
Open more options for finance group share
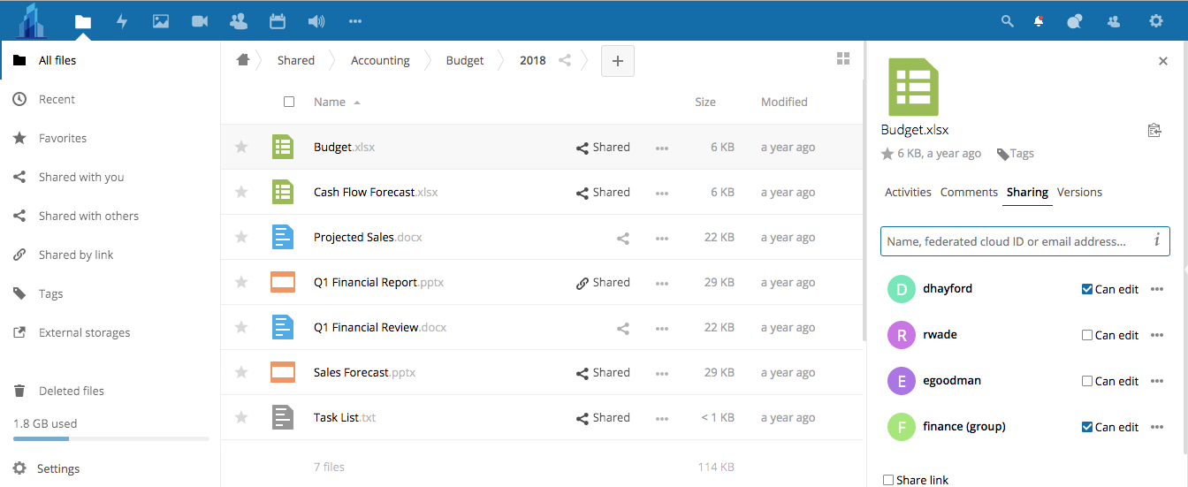pos(1157,427)
